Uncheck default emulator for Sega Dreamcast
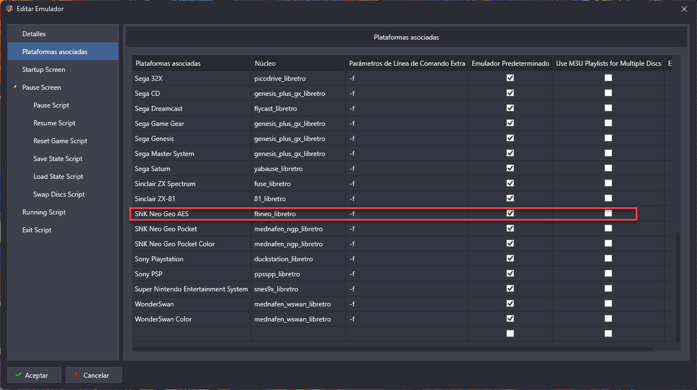697x390 pixels. pyautogui.click(x=510, y=108)
